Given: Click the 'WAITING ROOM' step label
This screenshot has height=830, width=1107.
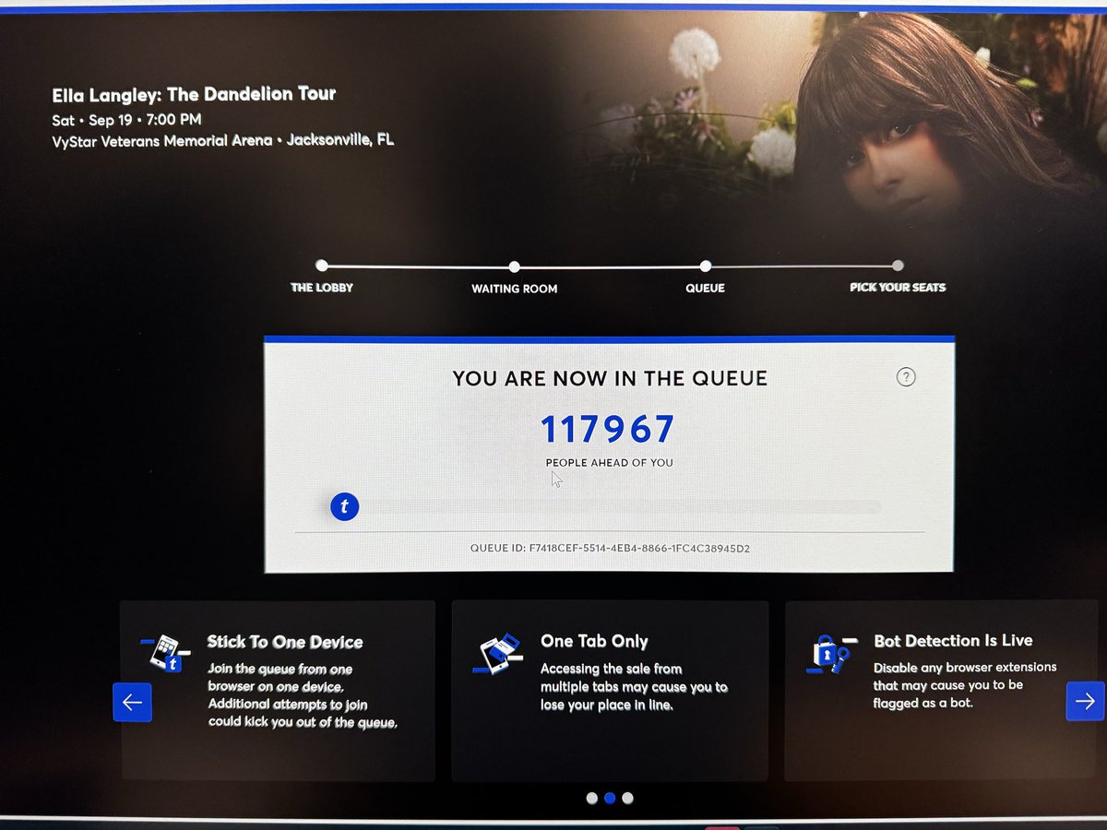Looking at the screenshot, I should click(x=515, y=289).
